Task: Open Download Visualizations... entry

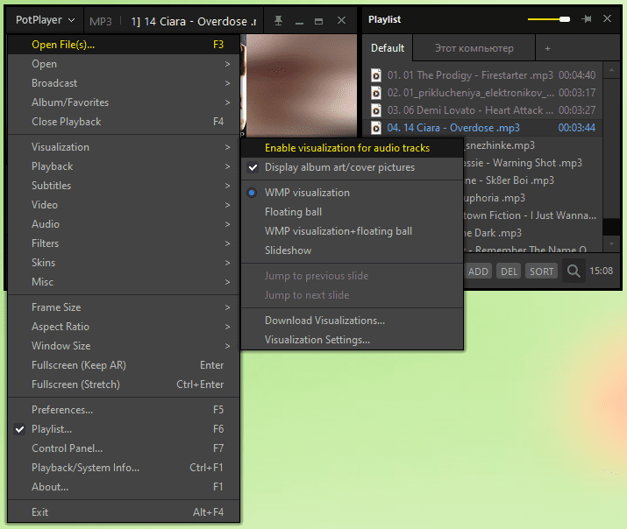Action: (353, 321)
